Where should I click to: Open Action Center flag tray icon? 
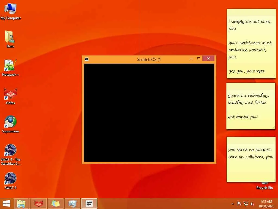(239, 204)
